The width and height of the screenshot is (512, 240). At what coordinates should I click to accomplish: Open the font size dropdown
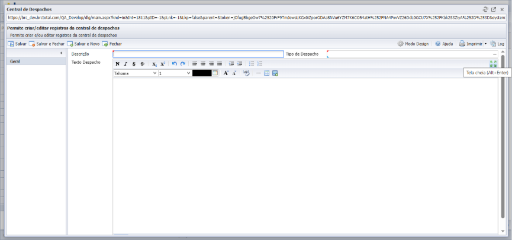(175, 73)
